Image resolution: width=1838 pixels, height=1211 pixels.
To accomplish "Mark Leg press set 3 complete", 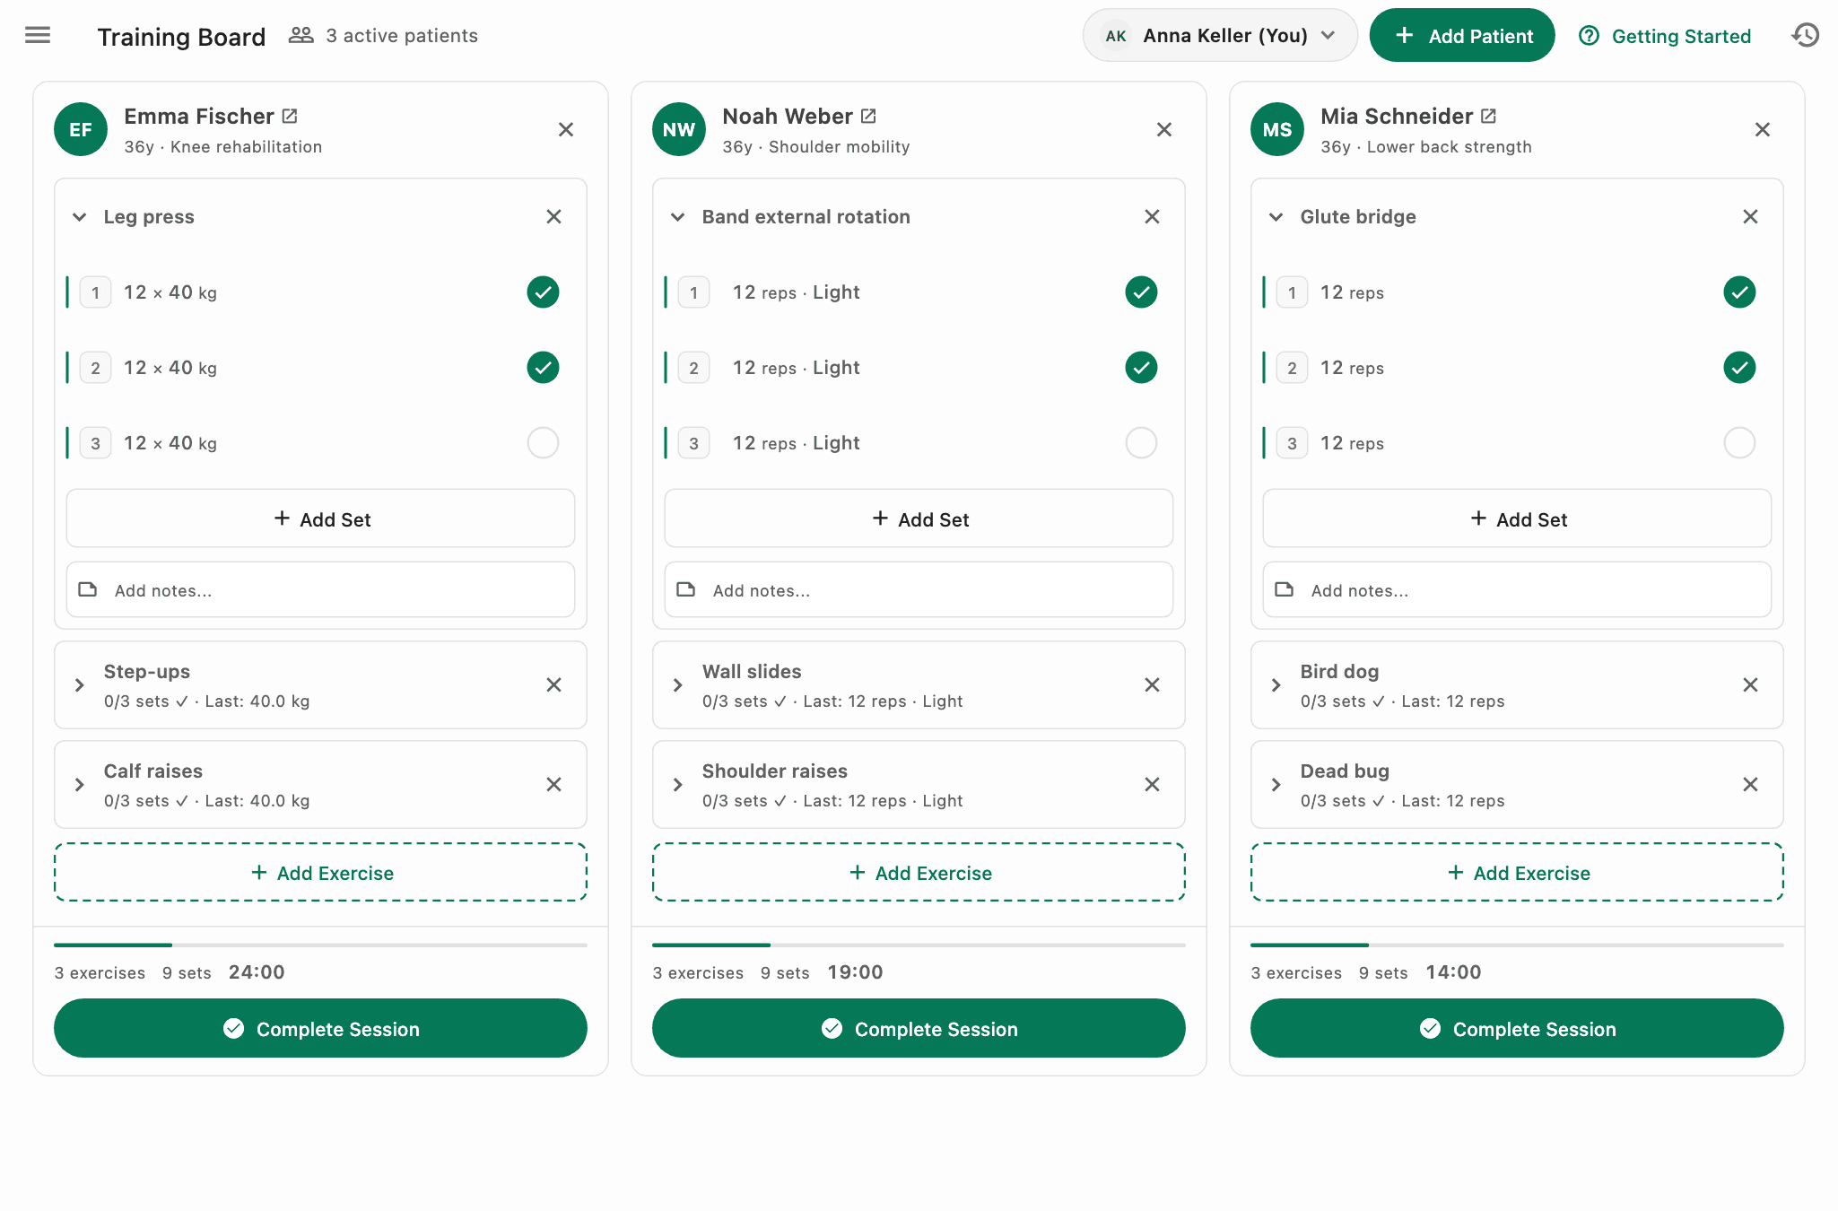I will [543, 442].
